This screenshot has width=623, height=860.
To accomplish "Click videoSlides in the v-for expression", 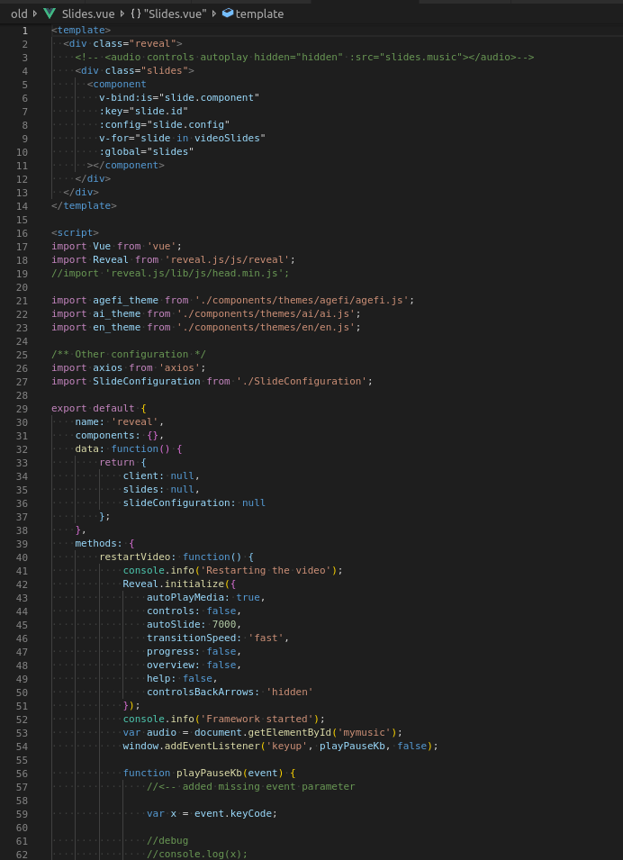I will click(227, 138).
